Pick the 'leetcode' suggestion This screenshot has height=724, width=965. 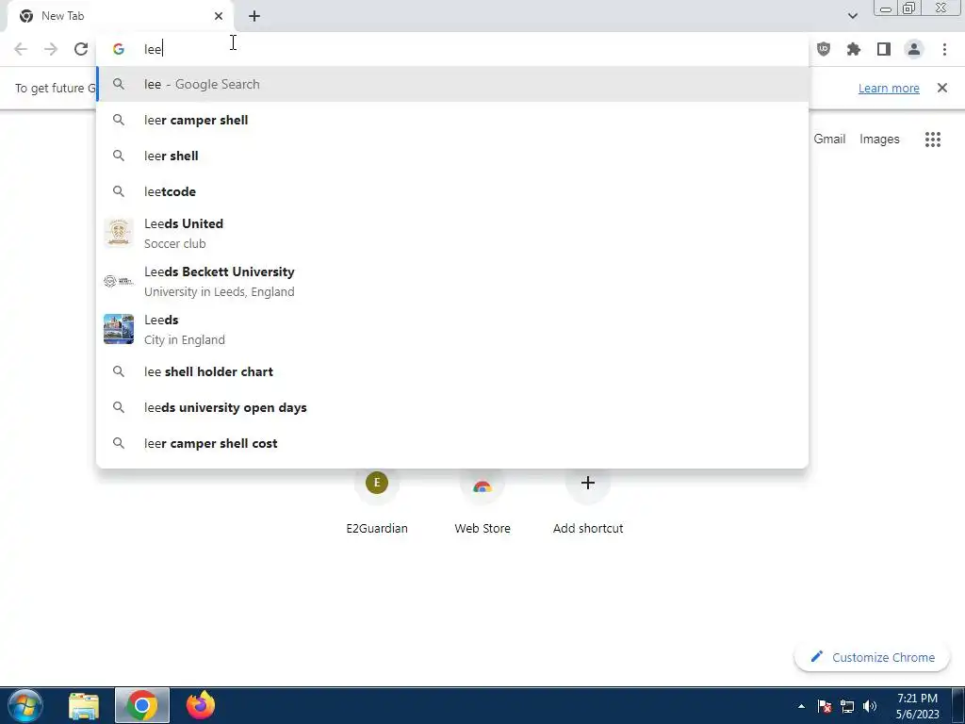[x=452, y=191]
